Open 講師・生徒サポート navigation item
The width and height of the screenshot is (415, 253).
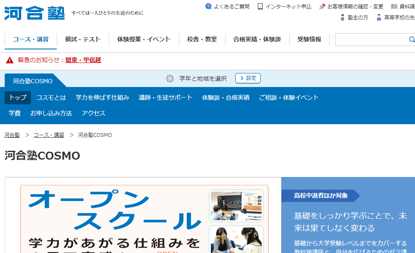[x=166, y=98]
